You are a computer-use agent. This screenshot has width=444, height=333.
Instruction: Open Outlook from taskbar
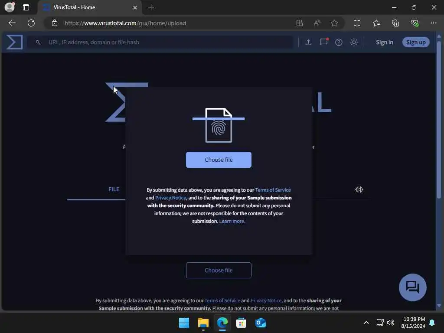[x=261, y=323]
